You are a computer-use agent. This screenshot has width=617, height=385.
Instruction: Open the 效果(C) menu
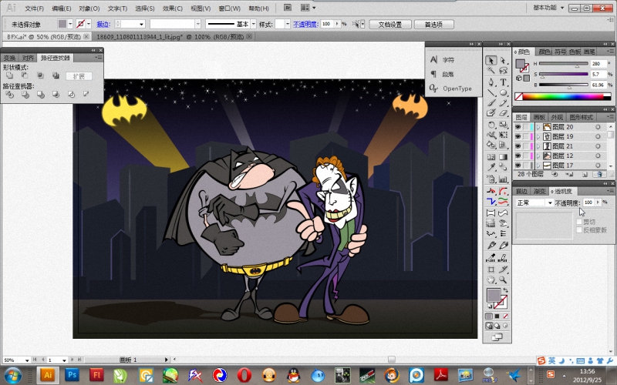coord(173,8)
